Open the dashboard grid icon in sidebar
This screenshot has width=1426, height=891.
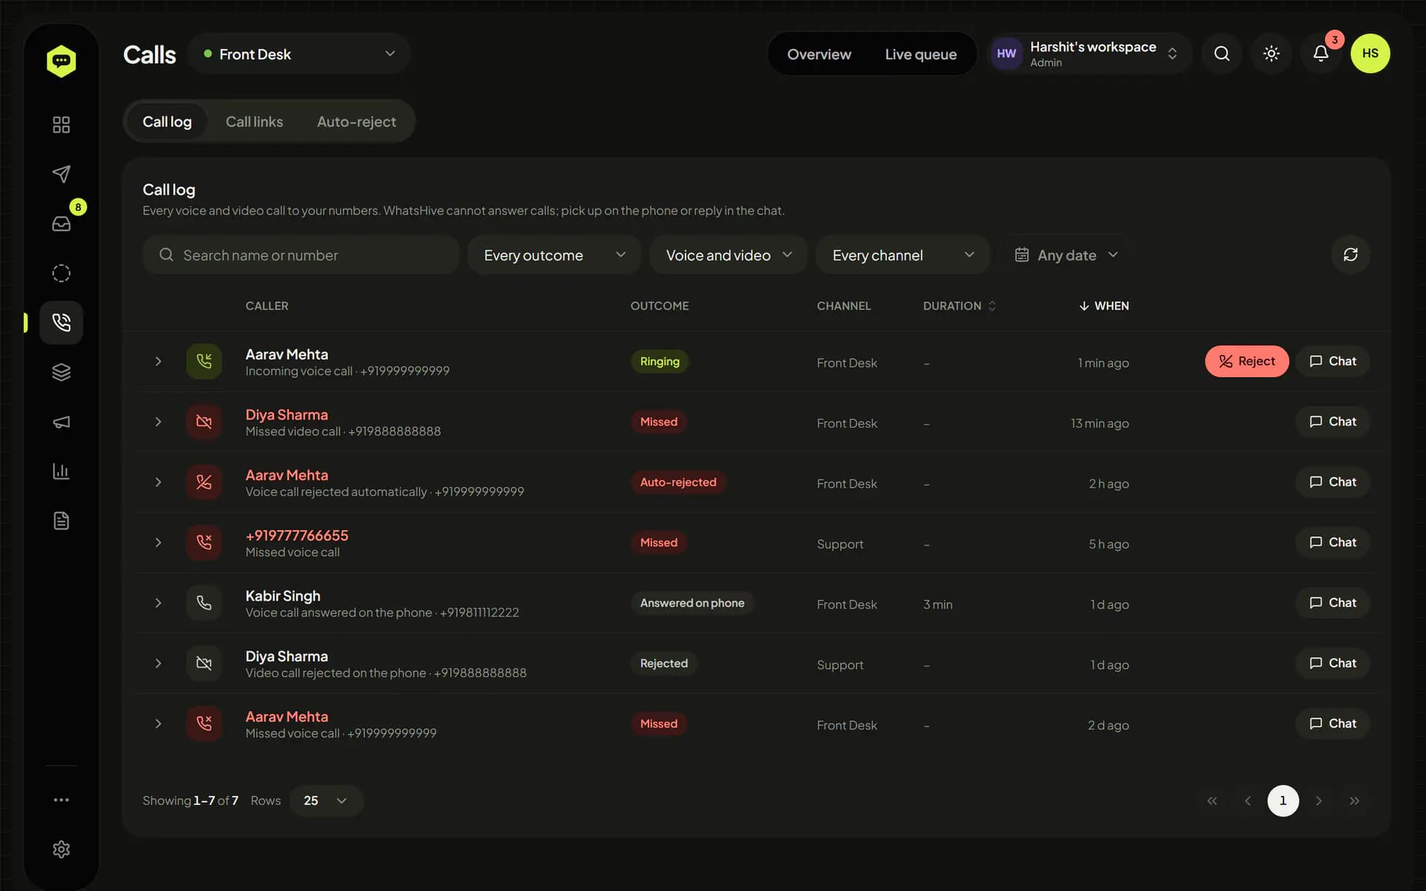click(x=61, y=125)
